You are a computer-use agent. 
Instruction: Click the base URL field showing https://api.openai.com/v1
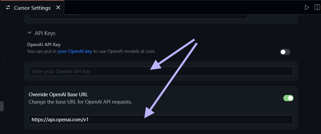161,120
